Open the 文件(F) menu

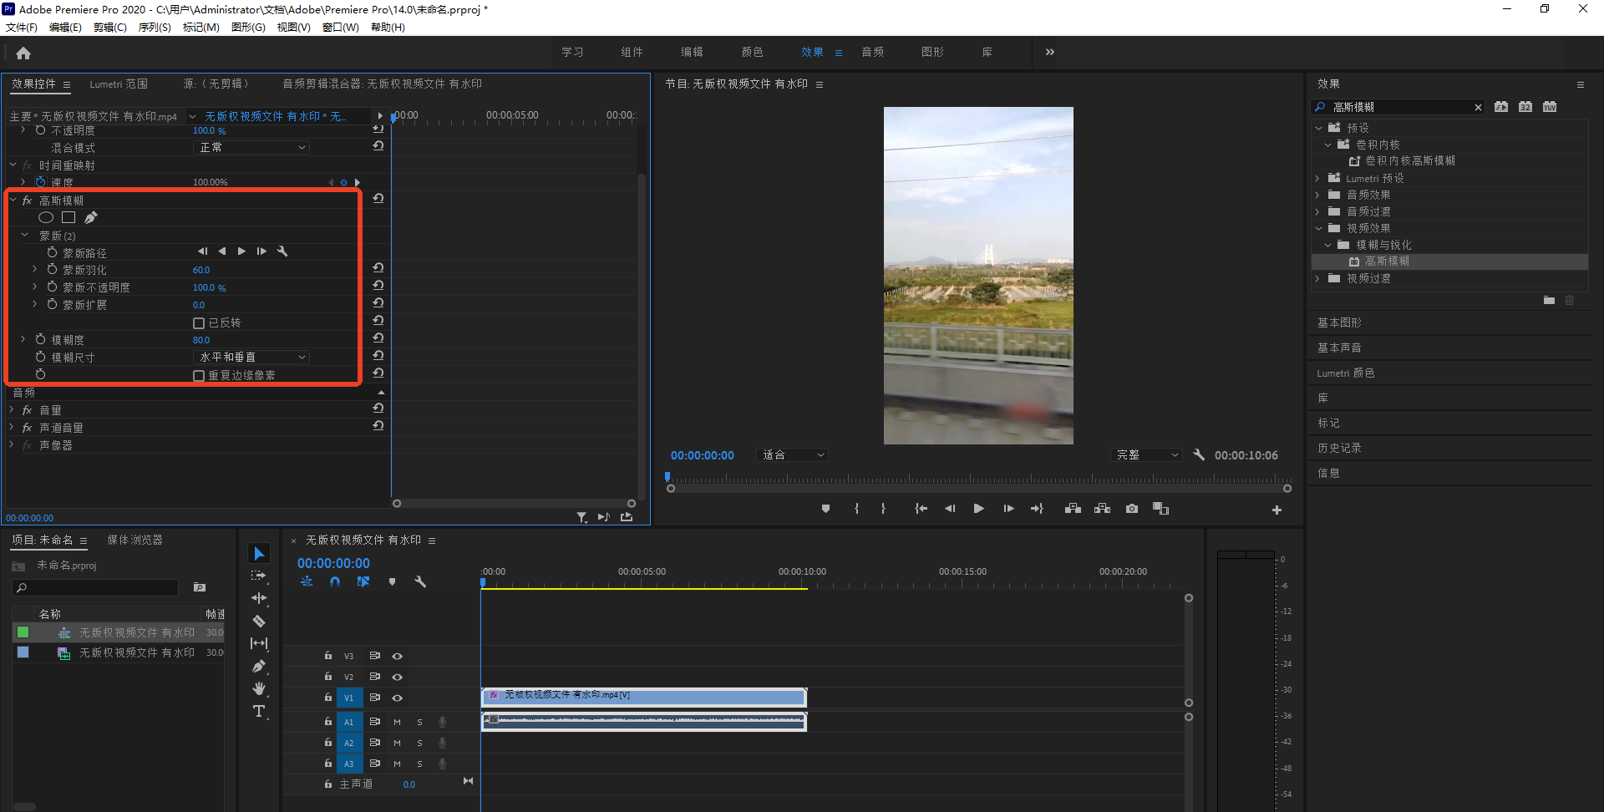(22, 27)
